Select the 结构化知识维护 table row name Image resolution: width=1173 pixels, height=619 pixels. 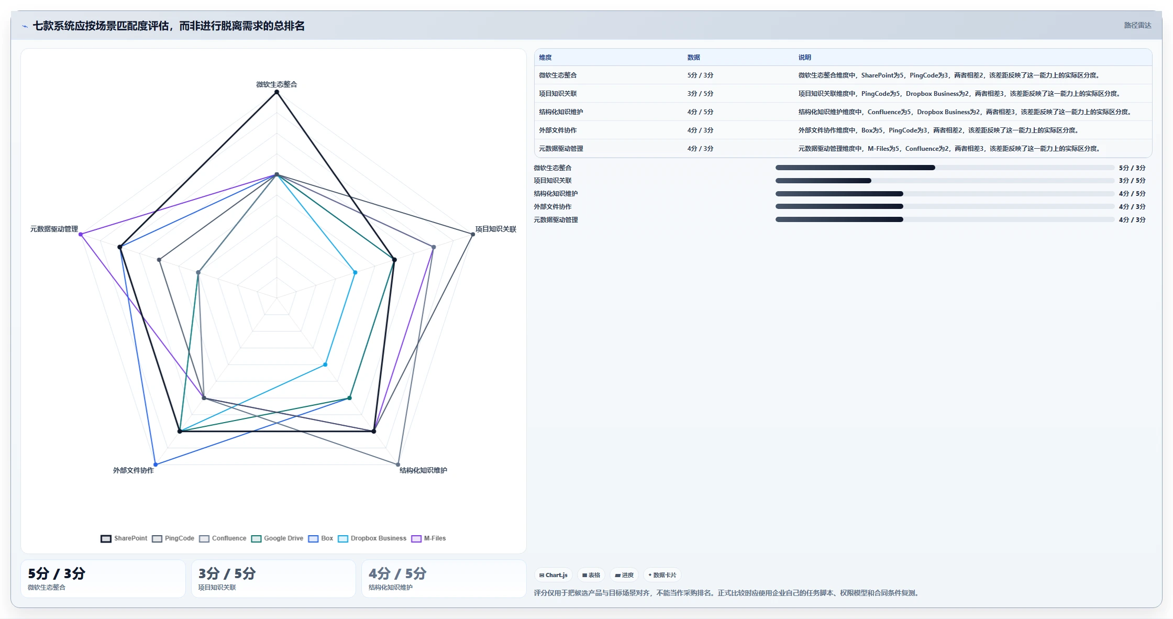click(x=561, y=112)
